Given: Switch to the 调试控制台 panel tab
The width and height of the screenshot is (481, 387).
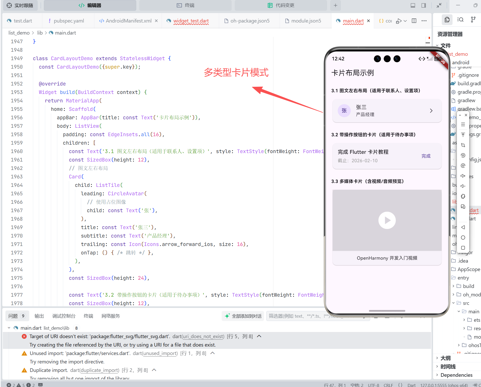Looking at the screenshot, I should click(x=64, y=316).
